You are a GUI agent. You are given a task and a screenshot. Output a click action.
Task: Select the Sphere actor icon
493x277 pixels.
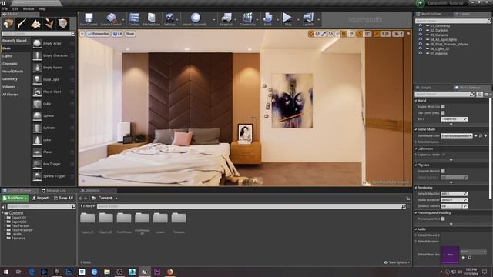click(37, 115)
